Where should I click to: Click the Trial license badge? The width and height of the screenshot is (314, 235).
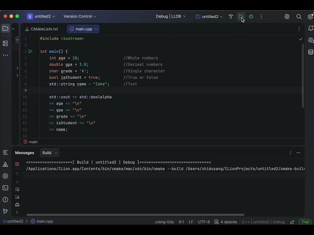tap(305, 222)
